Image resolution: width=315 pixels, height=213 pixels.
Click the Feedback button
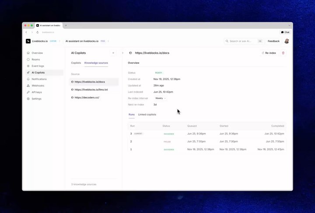coord(273,41)
